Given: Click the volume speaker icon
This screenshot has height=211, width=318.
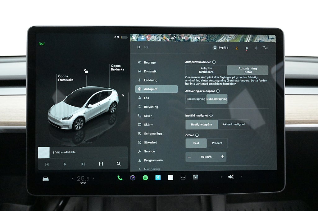Looking at the screenshot, I should (231, 177).
